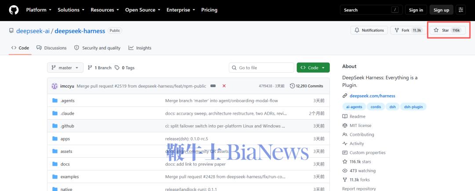Open the examples folder

(69, 177)
